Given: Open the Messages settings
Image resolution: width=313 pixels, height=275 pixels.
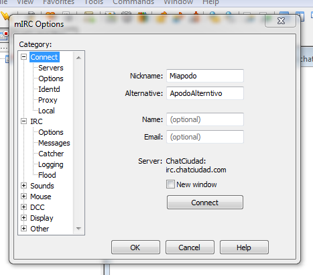Looking at the screenshot, I should pyautogui.click(x=54, y=143).
